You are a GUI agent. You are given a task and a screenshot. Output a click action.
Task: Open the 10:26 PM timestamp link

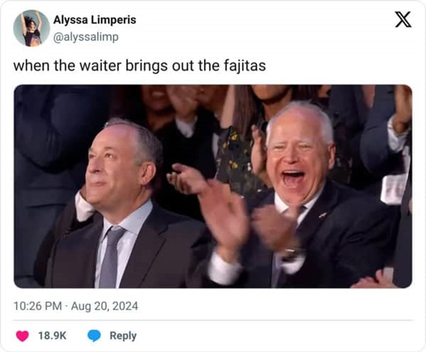pos(38,306)
